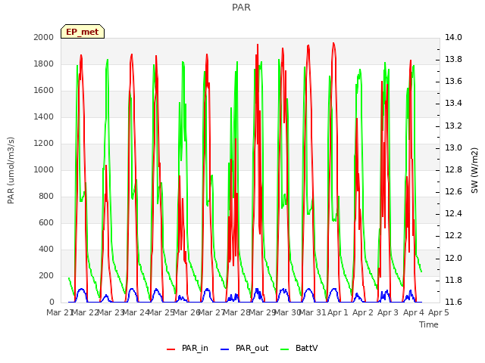This screenshot has height=363, width=485.
Task: Click the 1600 left axis tick label
Action: 44,91
